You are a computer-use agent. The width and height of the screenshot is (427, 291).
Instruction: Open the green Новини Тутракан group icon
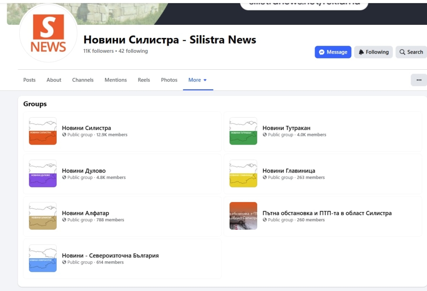tap(243, 131)
